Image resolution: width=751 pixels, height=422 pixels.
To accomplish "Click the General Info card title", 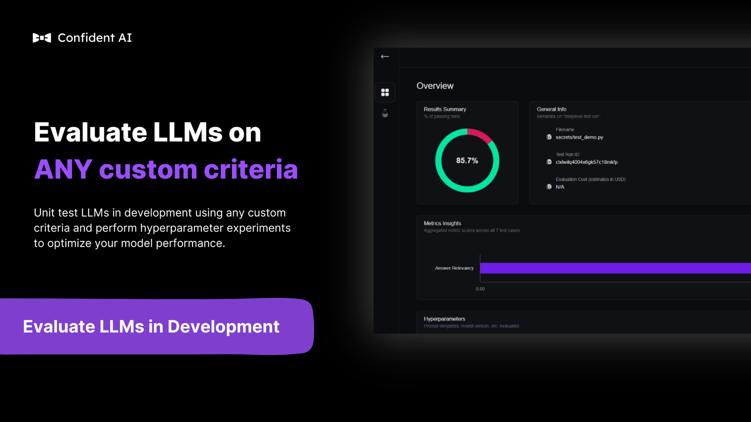I will [552, 109].
